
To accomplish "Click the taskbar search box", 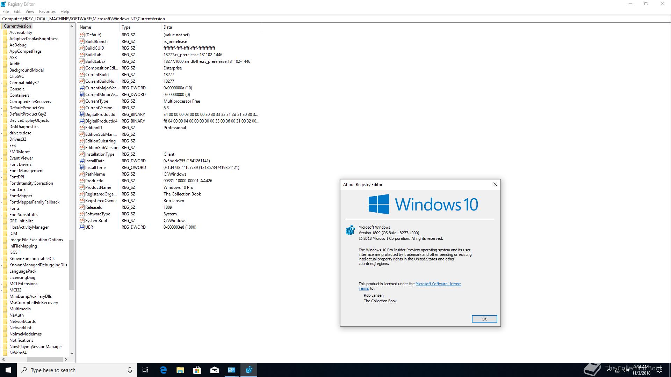I will pyautogui.click(x=77, y=370).
